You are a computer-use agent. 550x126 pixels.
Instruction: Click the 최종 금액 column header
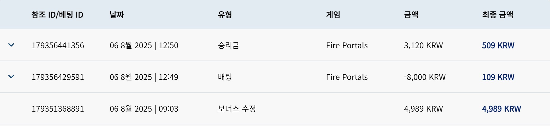(x=498, y=15)
